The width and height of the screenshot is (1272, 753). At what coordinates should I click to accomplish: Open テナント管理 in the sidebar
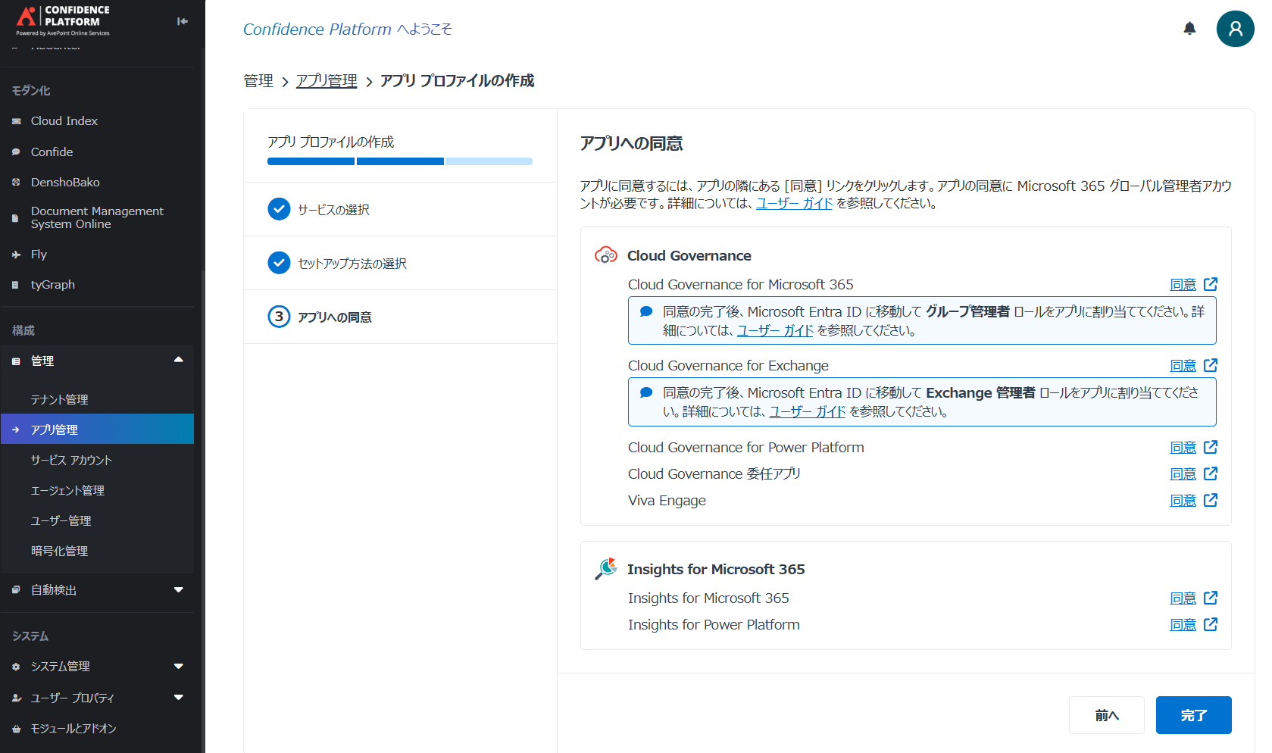pyautogui.click(x=59, y=399)
